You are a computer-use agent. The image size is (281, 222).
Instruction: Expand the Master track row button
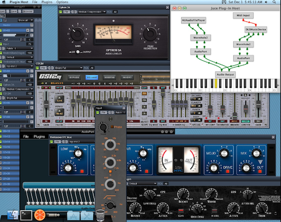coord(32,25)
